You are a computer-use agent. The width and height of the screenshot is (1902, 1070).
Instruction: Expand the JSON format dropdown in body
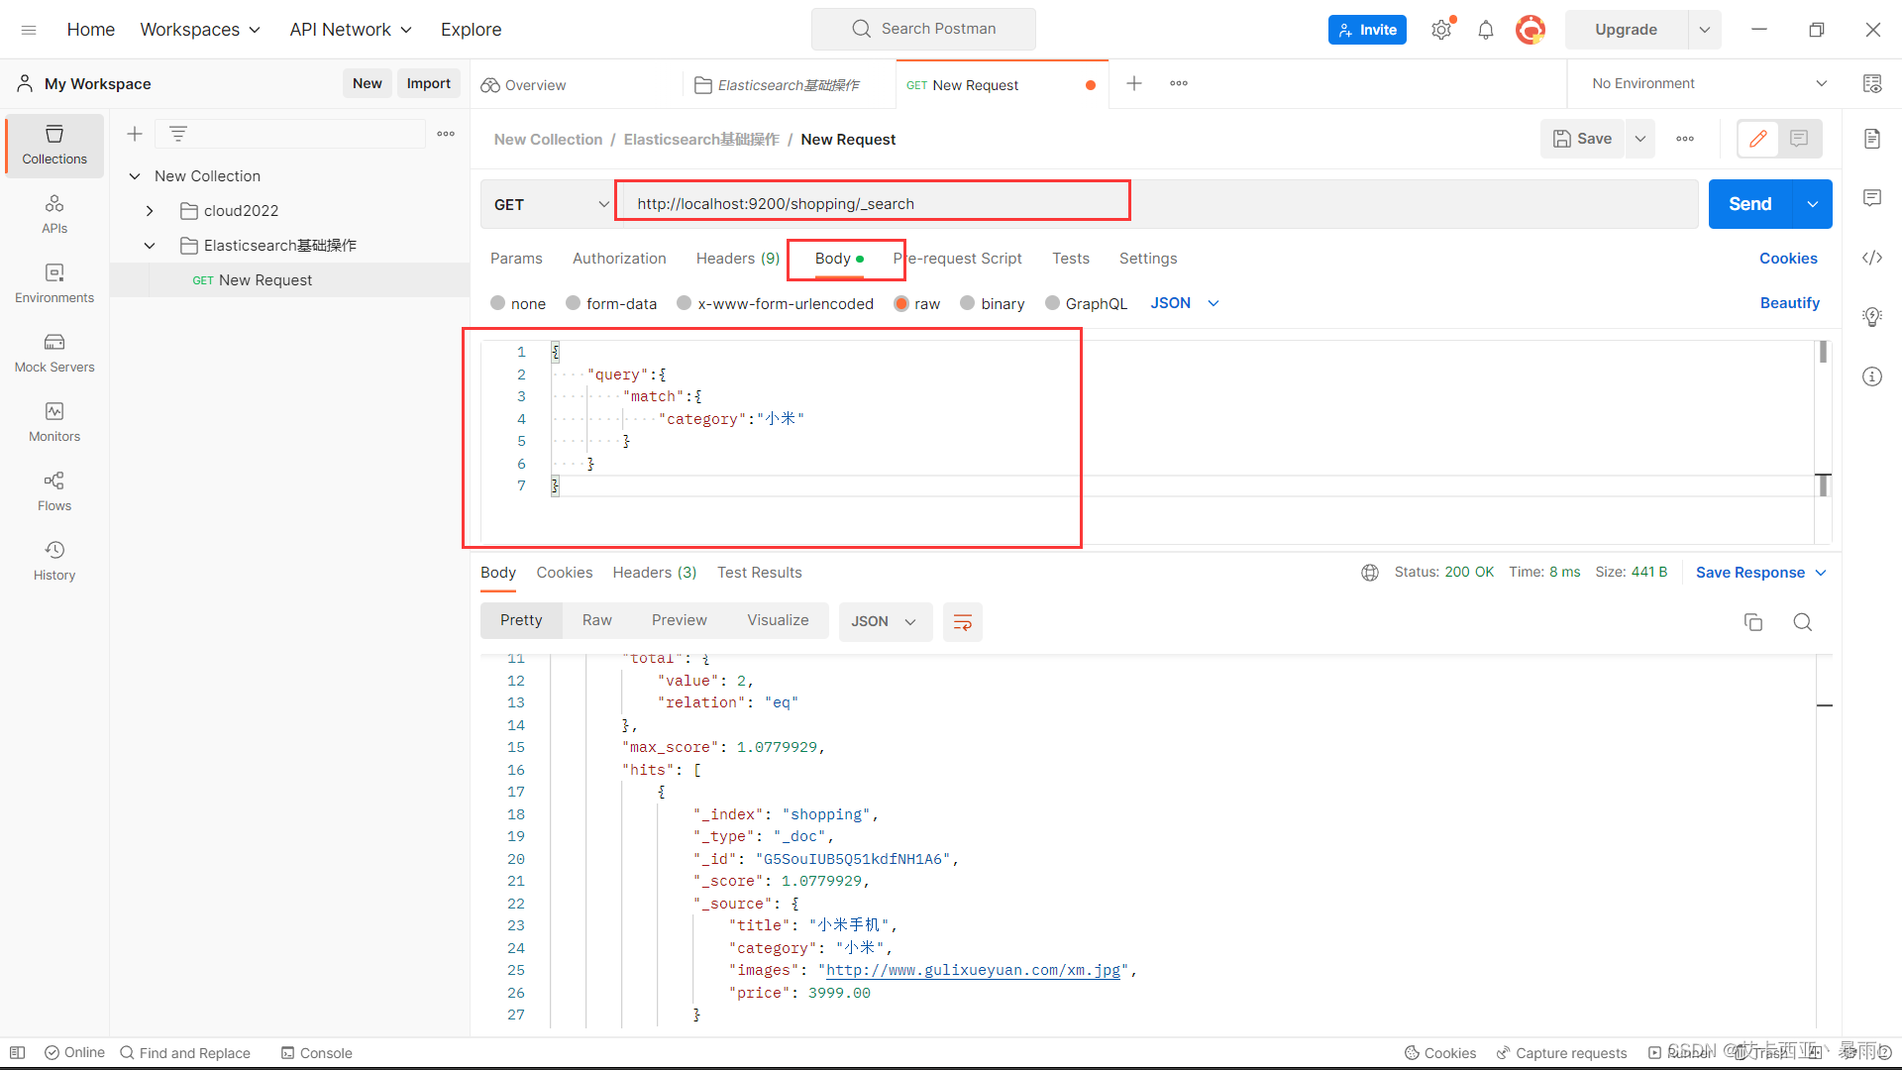coord(1214,303)
